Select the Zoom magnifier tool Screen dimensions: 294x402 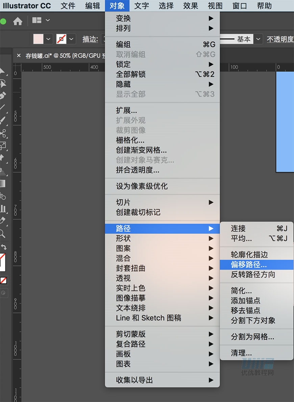click(2, 233)
